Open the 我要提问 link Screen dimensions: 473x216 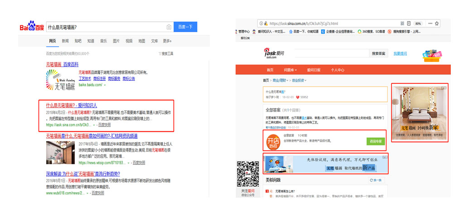click(400, 53)
